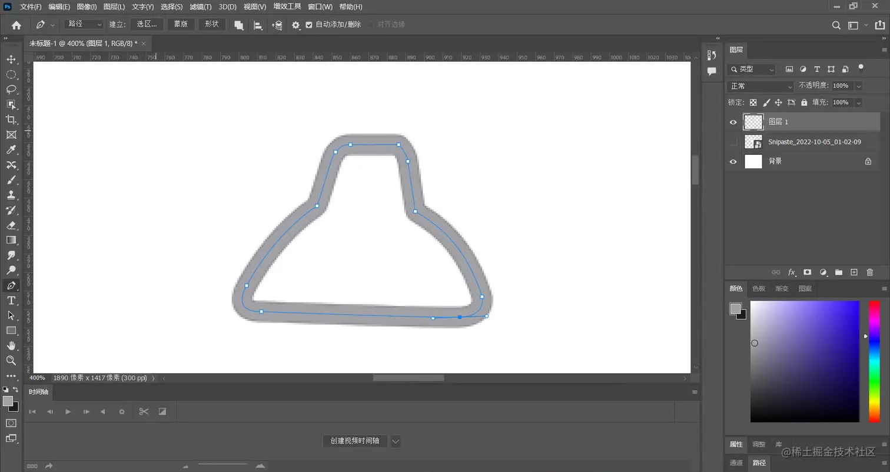Open the Add layer style fx menu
Image resolution: width=890 pixels, height=472 pixels.
coord(791,272)
